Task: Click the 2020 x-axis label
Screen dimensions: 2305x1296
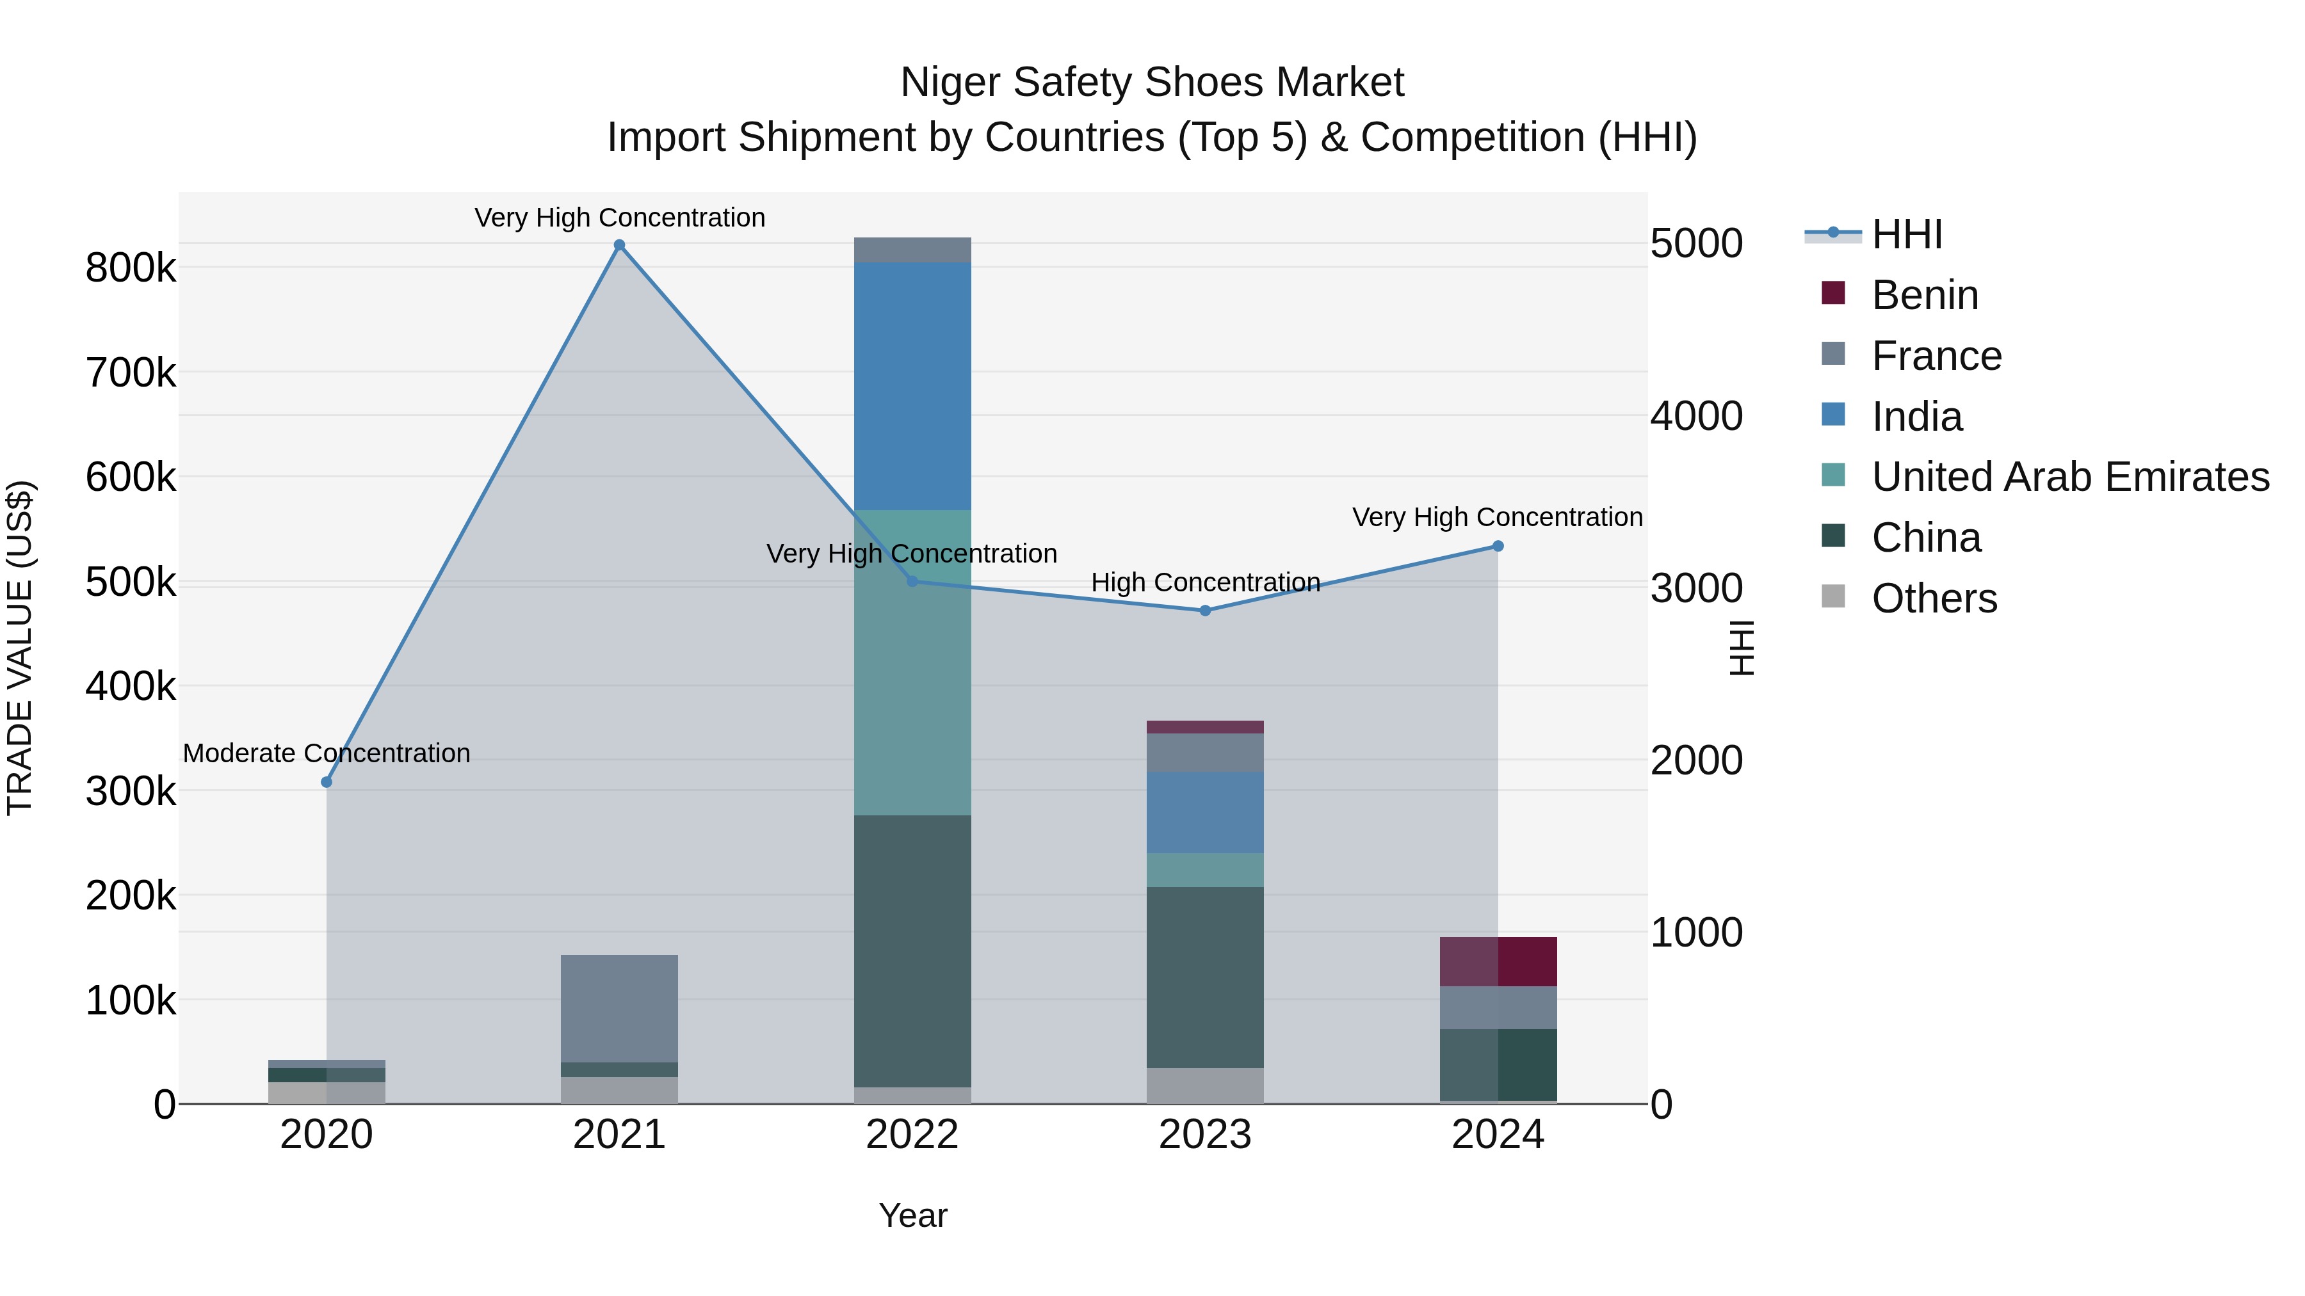Action: pyautogui.click(x=327, y=1135)
